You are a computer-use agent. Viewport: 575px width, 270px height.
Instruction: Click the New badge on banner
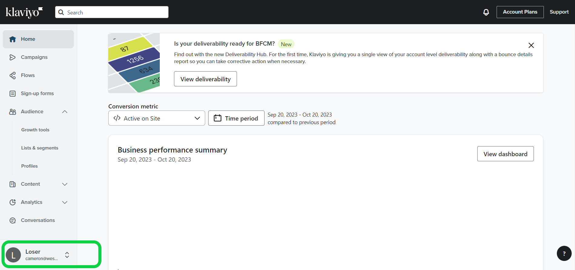(286, 44)
